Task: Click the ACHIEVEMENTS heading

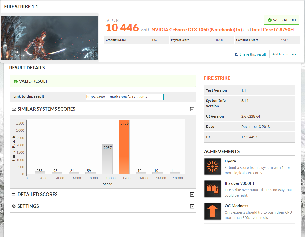Action: coord(222,151)
